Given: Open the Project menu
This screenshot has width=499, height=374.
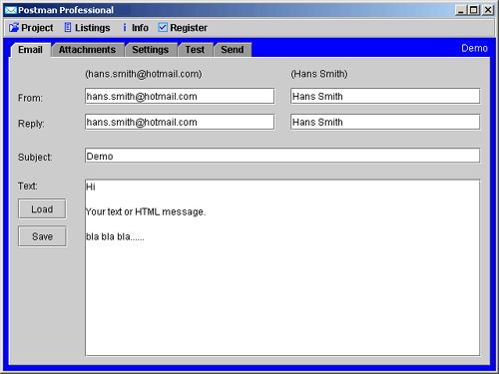Looking at the screenshot, I should (31, 28).
